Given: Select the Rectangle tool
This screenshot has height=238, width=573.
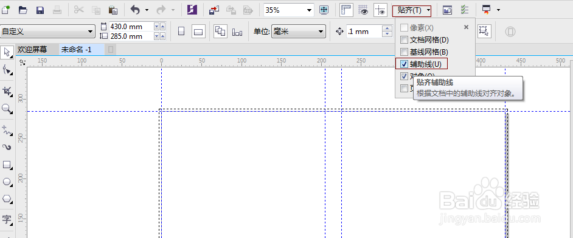Looking at the screenshot, I should pos(7,165).
